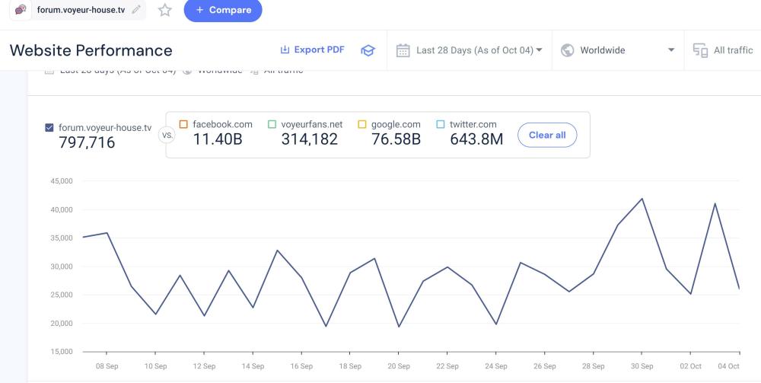Expand the Worldwide country dropdown arrow
The height and width of the screenshot is (383, 761).
[671, 50]
